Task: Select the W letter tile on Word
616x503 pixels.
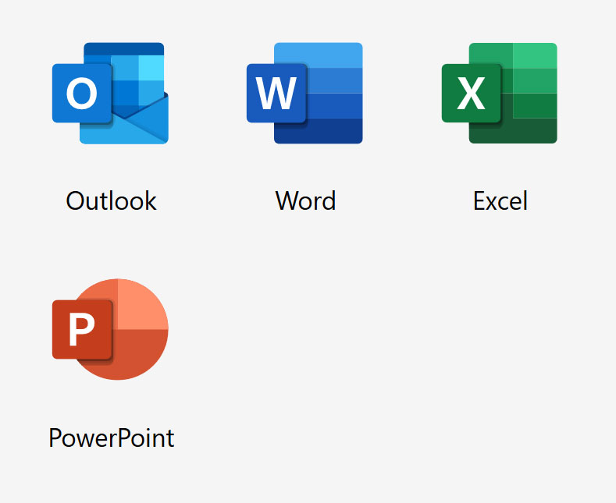Action: (276, 94)
